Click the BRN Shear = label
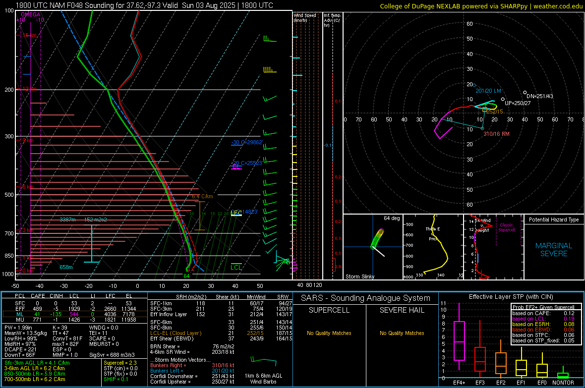 tap(165, 346)
